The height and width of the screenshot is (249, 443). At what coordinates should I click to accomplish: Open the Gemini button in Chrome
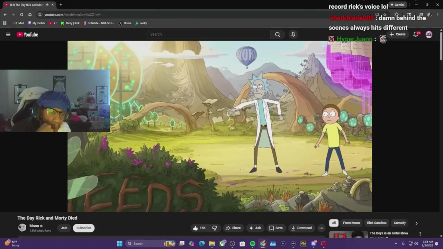397,5
